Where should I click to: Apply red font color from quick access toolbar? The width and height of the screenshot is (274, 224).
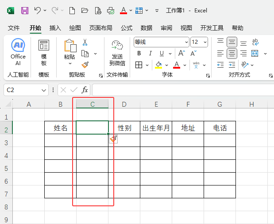click(x=123, y=11)
